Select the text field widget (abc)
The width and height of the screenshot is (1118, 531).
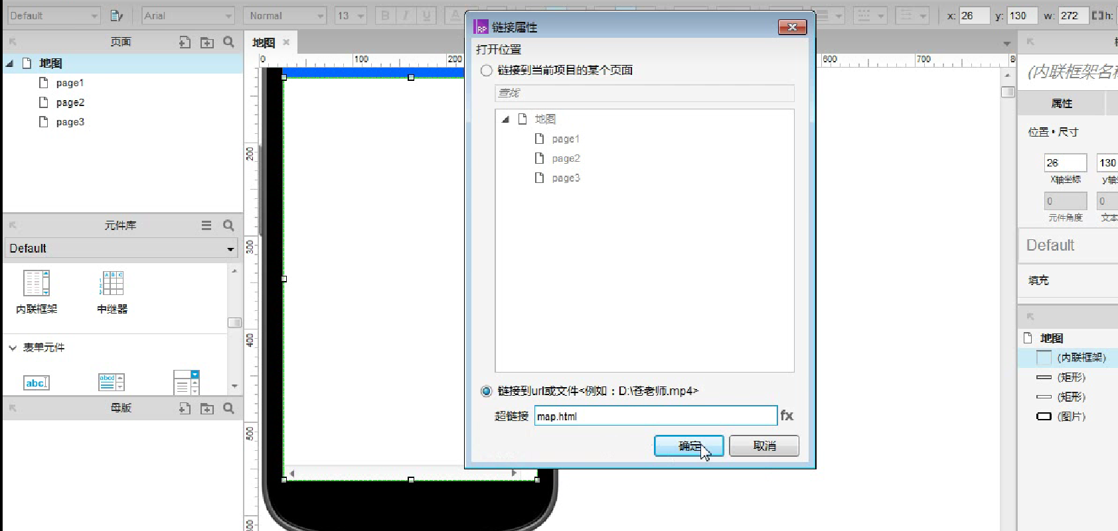pos(37,383)
